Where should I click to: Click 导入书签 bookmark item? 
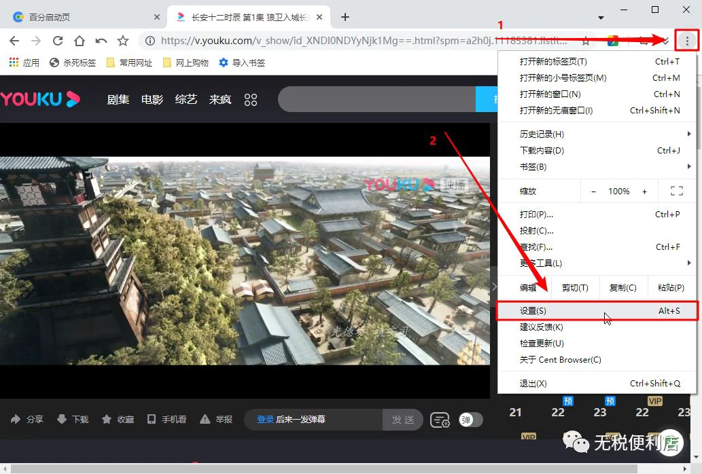[242, 62]
